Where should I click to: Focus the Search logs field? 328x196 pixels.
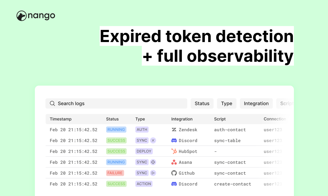point(116,103)
